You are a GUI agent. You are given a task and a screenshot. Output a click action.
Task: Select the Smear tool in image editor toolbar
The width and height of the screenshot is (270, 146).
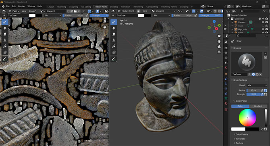click(5, 34)
